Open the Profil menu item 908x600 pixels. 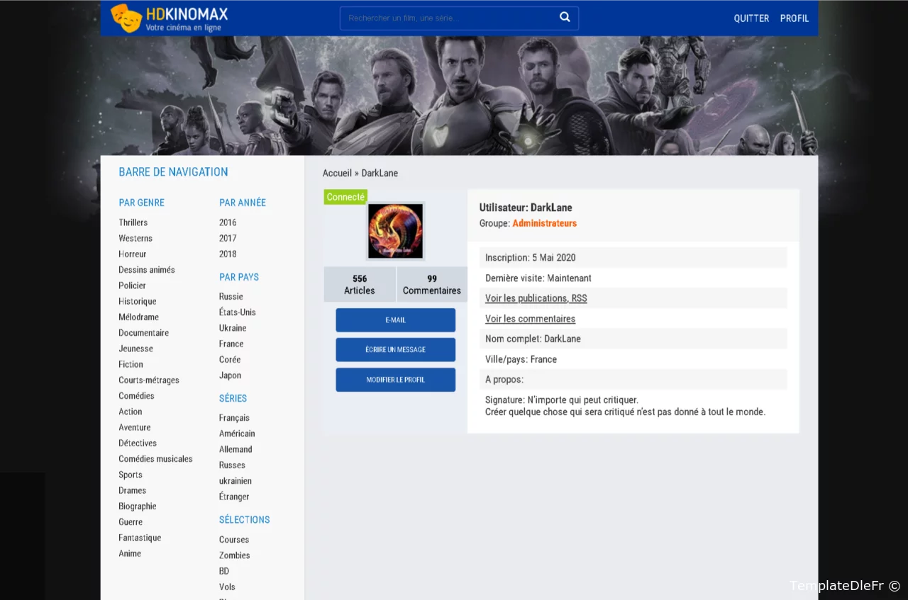(x=794, y=18)
